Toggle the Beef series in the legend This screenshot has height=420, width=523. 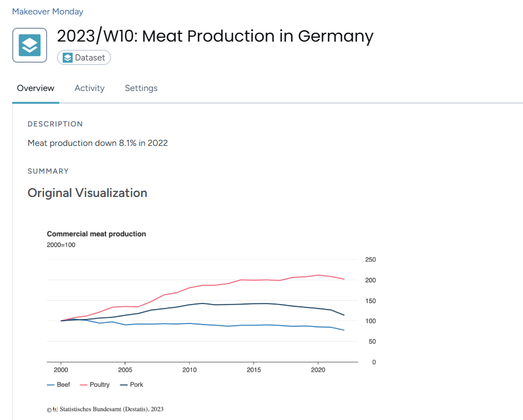(x=63, y=384)
